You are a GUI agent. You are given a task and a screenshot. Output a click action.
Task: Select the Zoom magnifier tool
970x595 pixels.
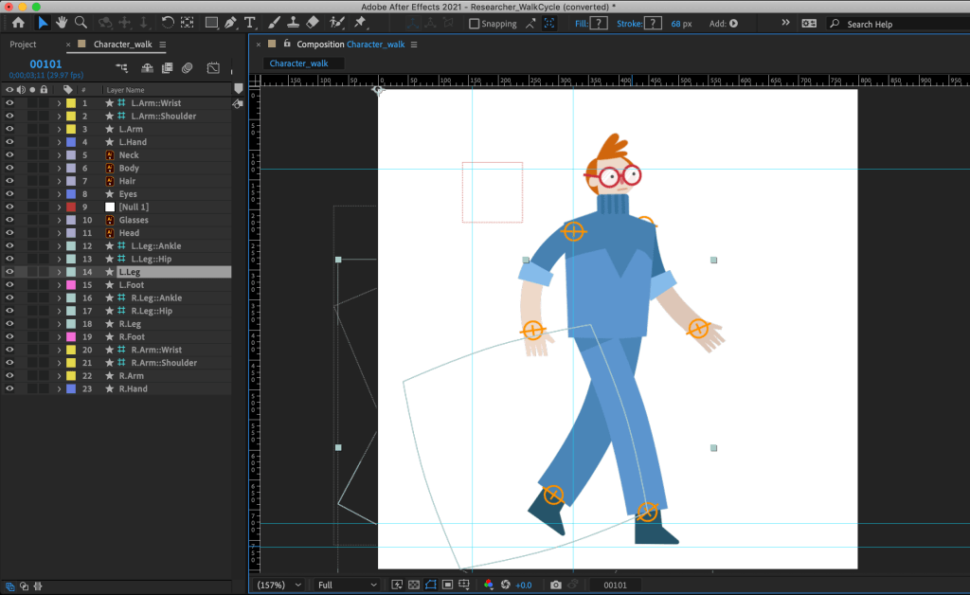(81, 23)
